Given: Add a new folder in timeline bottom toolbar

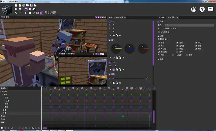Looking at the screenshot, I should pos(2,128).
